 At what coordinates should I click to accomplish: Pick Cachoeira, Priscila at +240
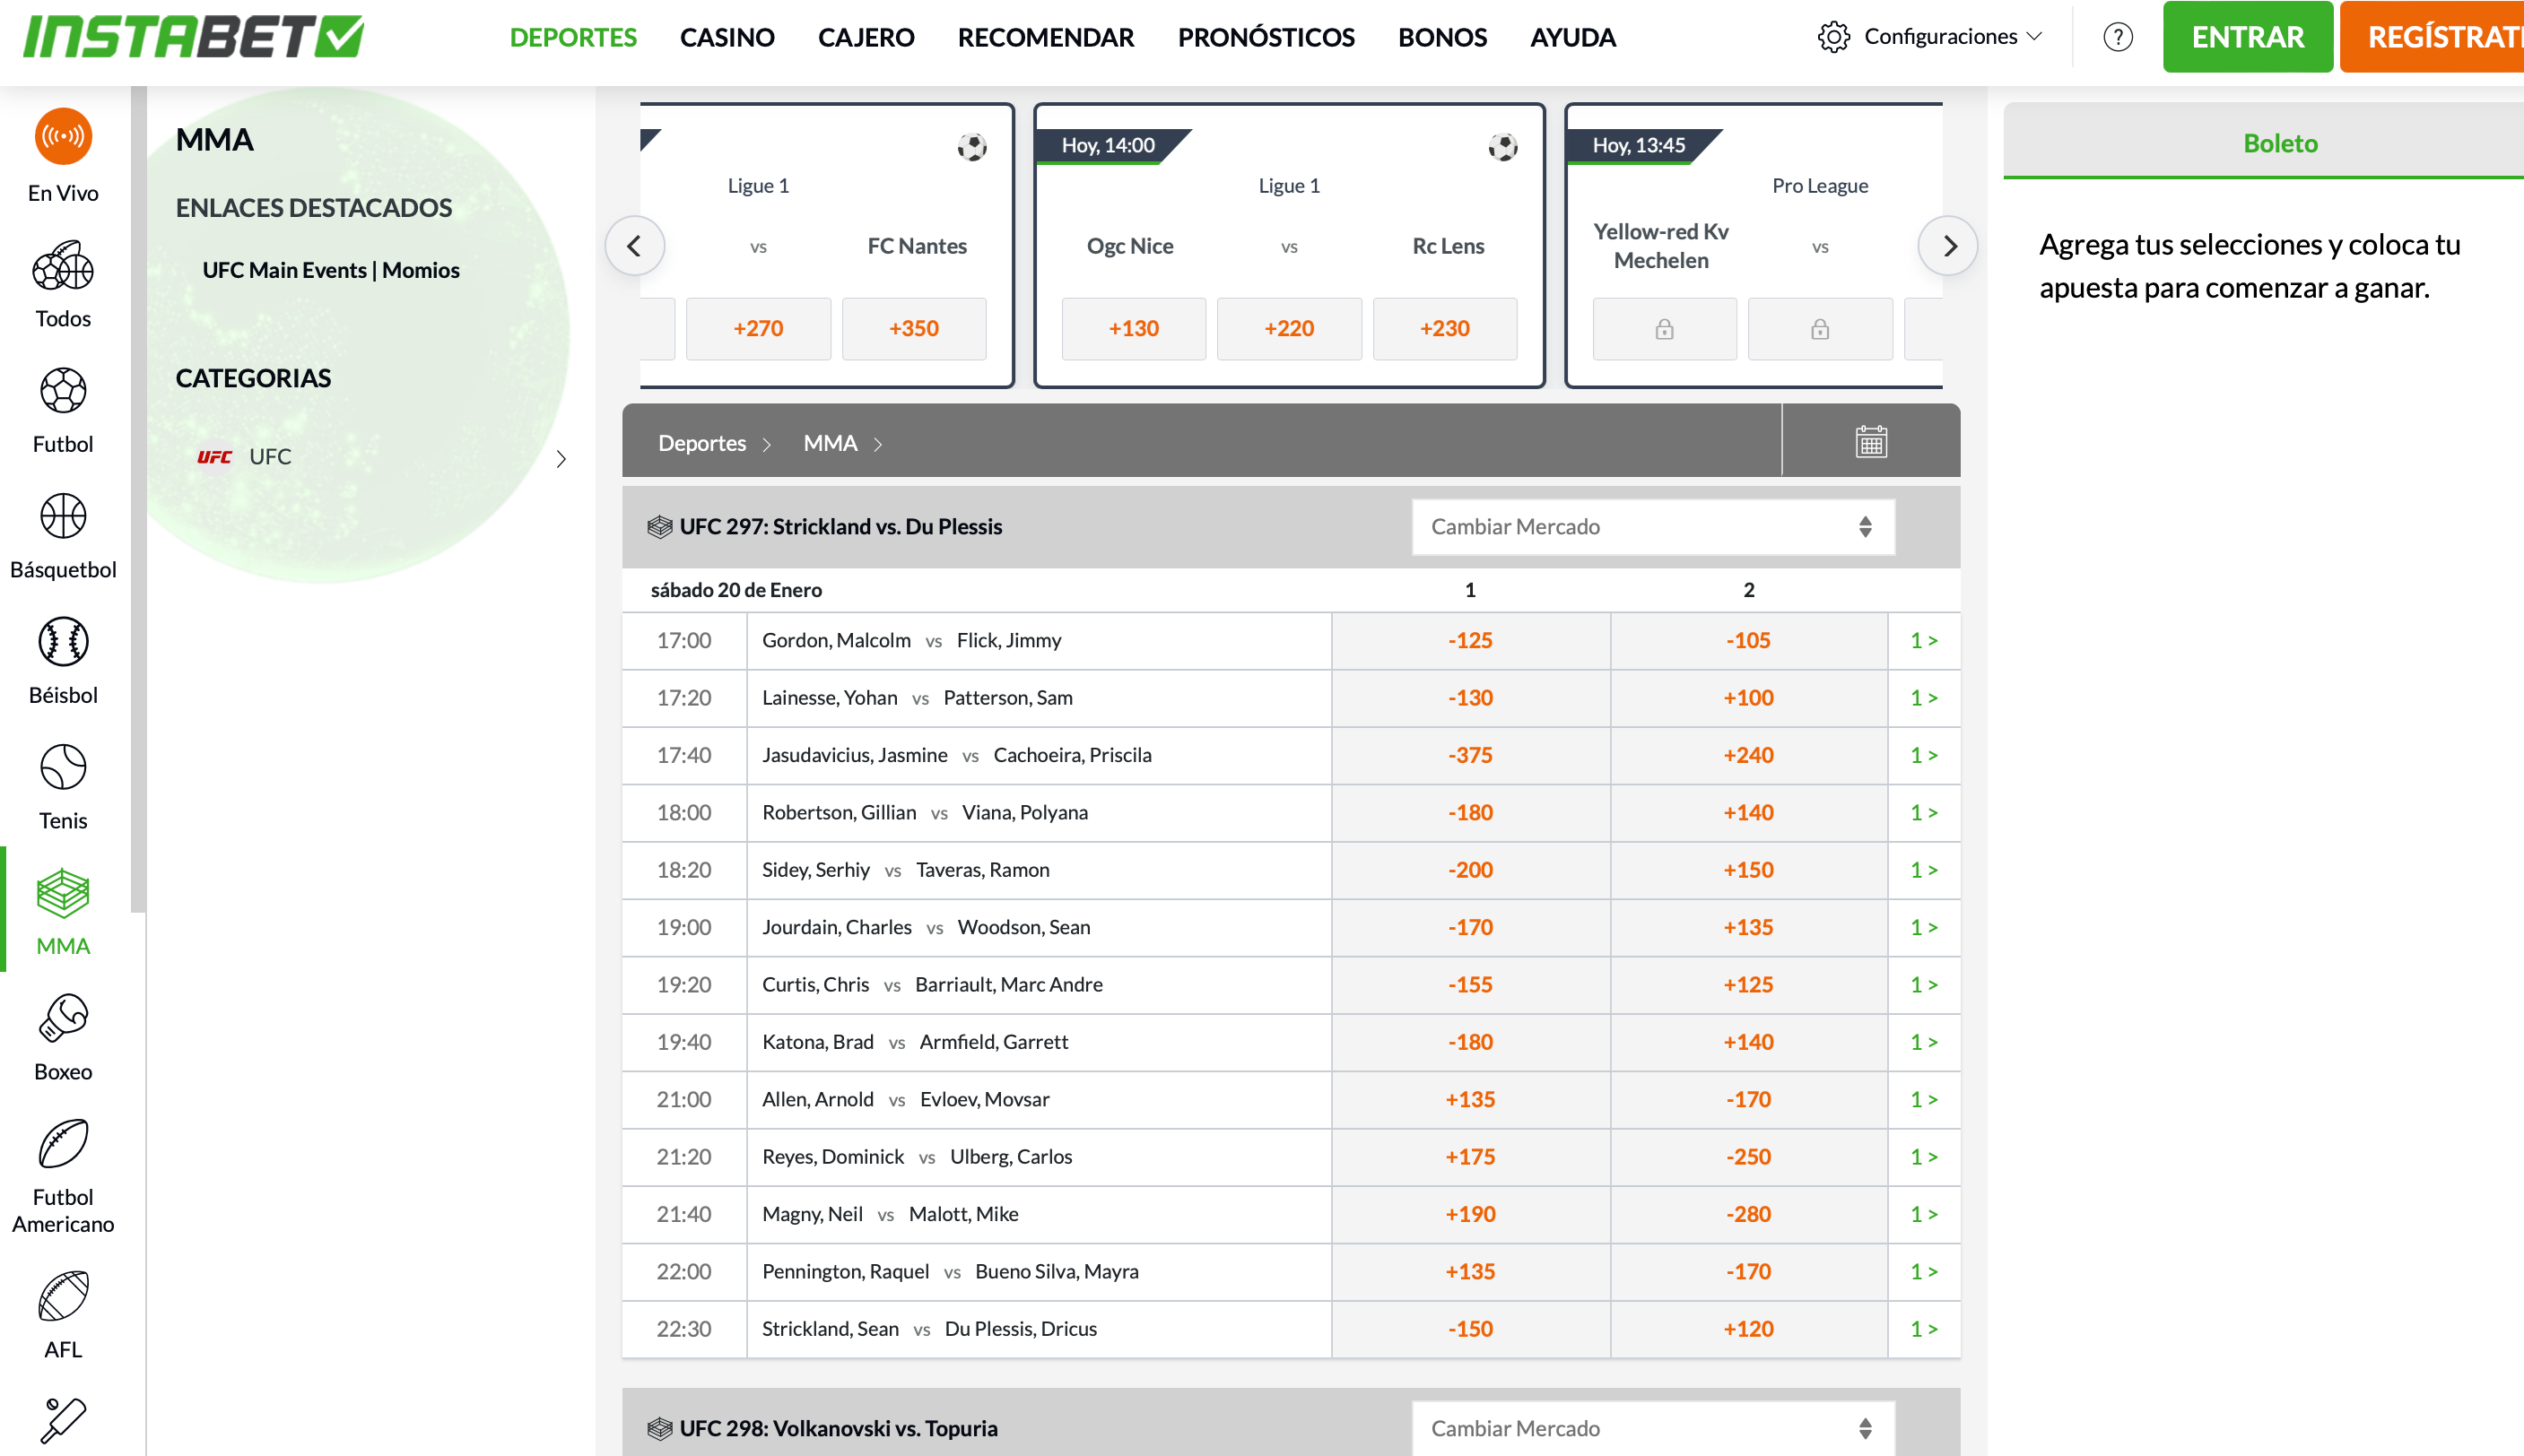point(1749,755)
